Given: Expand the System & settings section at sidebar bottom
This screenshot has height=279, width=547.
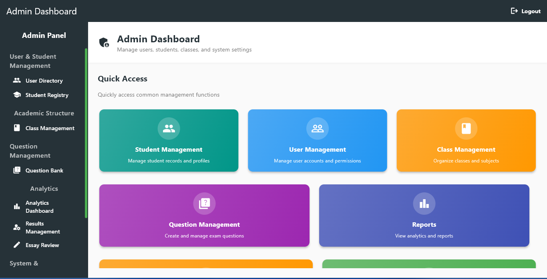Looking at the screenshot, I should (x=23, y=263).
